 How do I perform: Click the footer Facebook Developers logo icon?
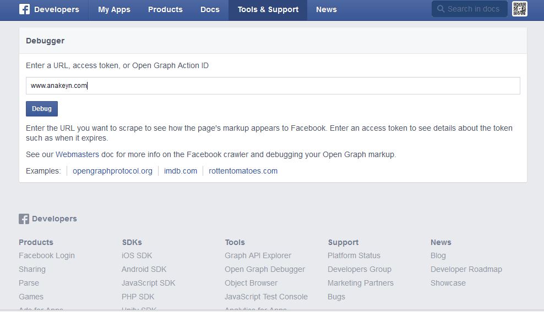click(x=24, y=219)
